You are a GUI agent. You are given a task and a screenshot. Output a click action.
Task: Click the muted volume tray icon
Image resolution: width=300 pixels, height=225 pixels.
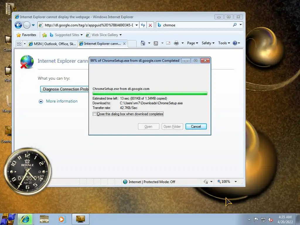click(270, 220)
